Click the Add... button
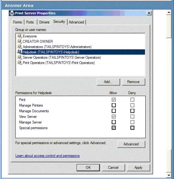 [108, 82]
